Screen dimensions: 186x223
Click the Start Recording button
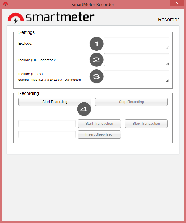click(55, 102)
